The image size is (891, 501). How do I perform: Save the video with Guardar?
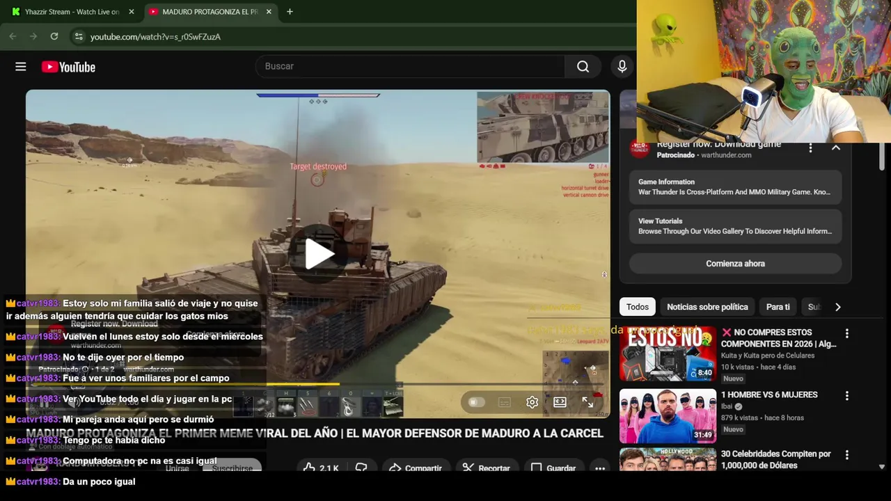tap(554, 468)
